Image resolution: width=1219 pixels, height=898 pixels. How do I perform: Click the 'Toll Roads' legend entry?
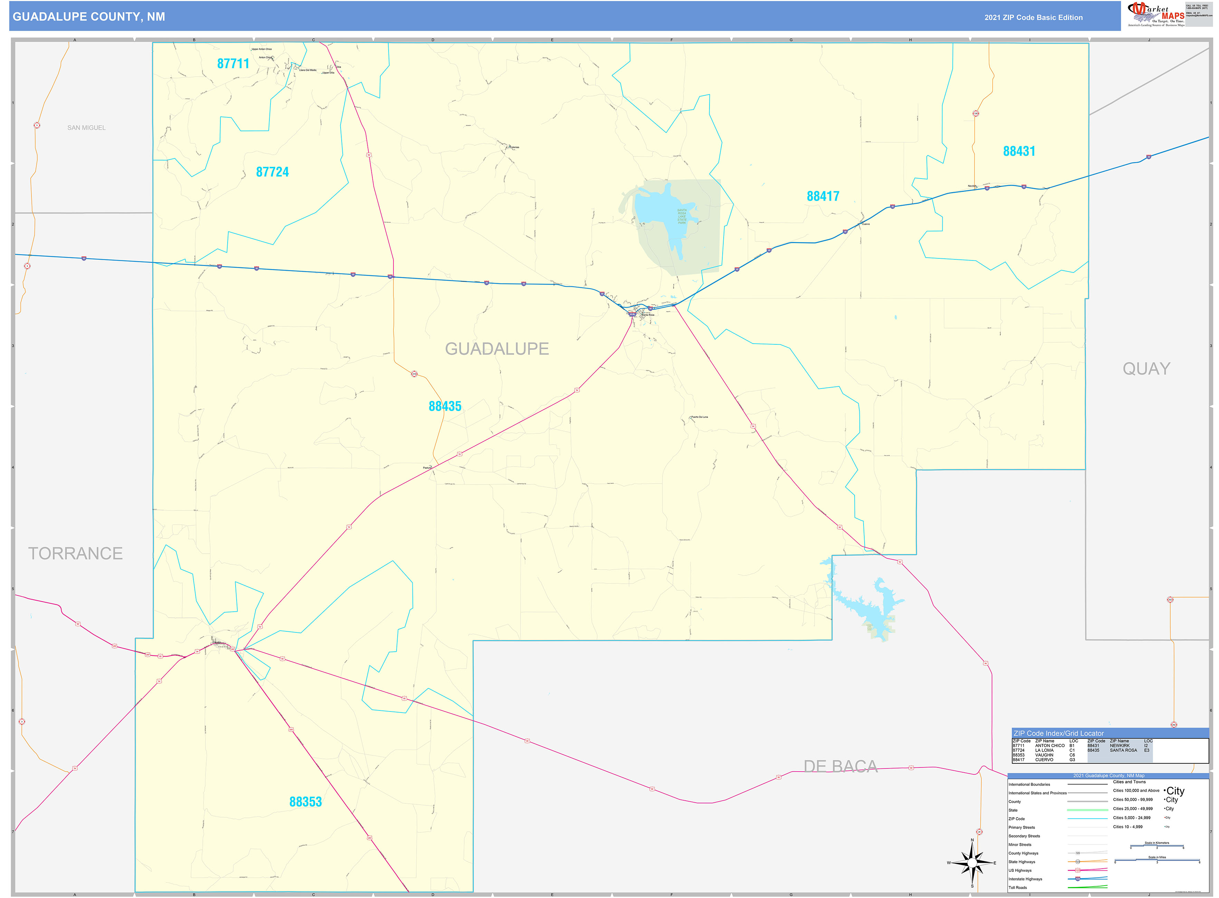coord(1017,888)
